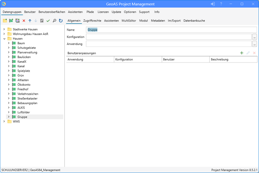Select the Bebauungsplan item in the tree
This screenshot has height=173, width=259.
pyautogui.click(x=28, y=103)
